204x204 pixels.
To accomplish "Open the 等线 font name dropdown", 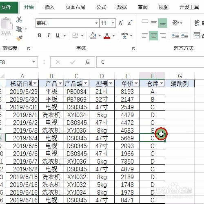I will pos(96,23).
